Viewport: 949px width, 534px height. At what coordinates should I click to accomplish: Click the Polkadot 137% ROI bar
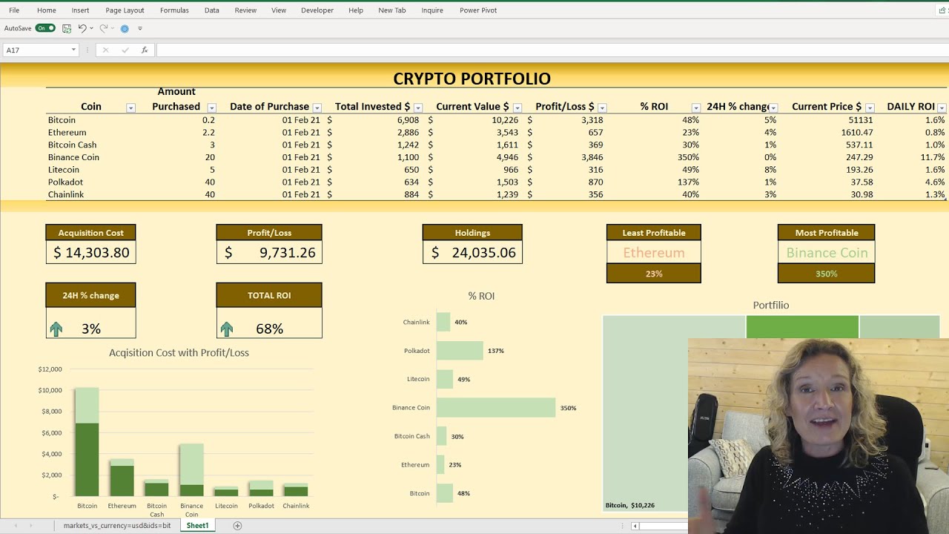pos(460,350)
